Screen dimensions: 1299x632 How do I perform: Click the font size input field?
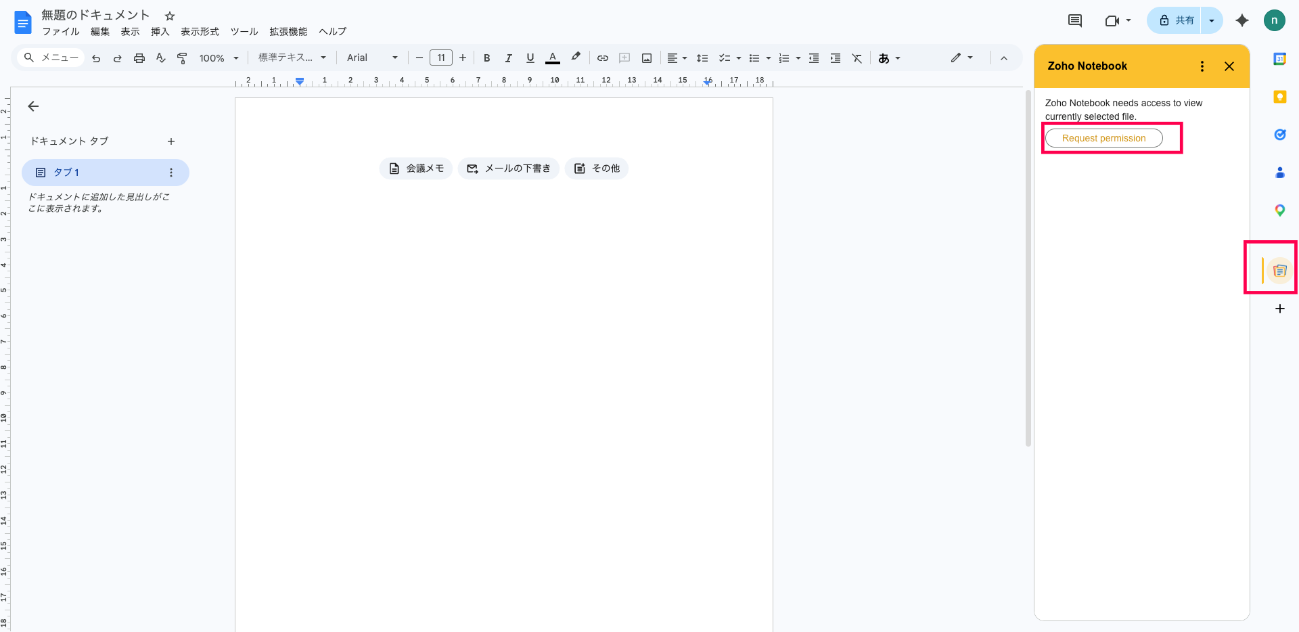(440, 58)
